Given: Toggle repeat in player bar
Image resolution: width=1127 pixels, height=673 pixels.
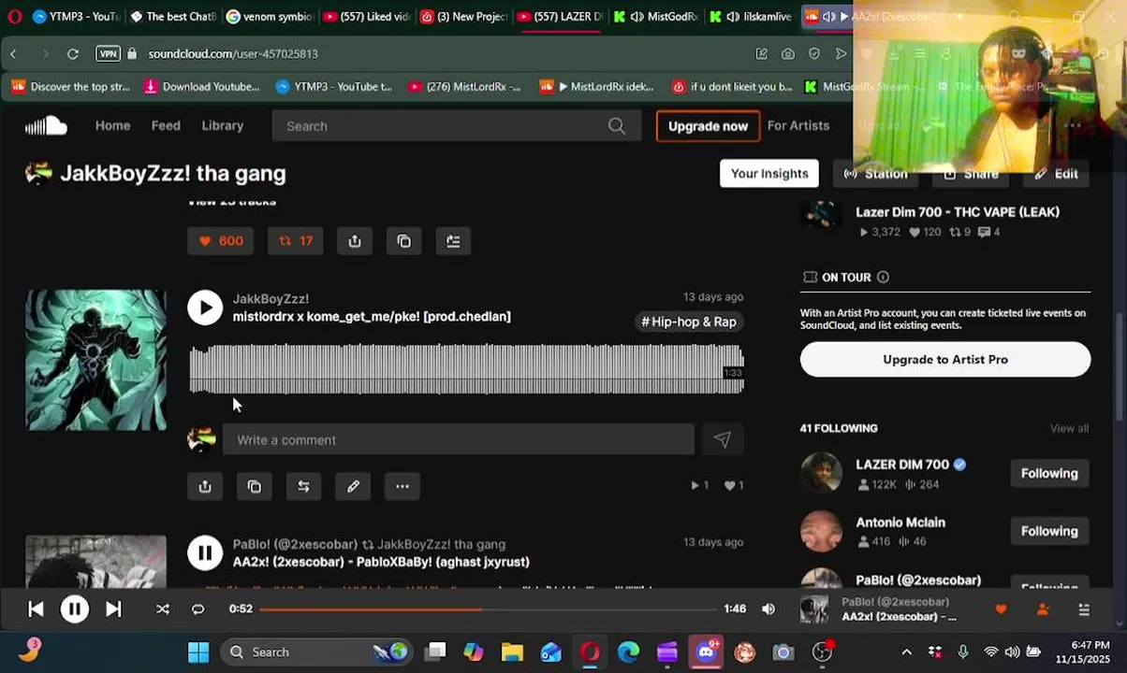Looking at the screenshot, I should 198,609.
